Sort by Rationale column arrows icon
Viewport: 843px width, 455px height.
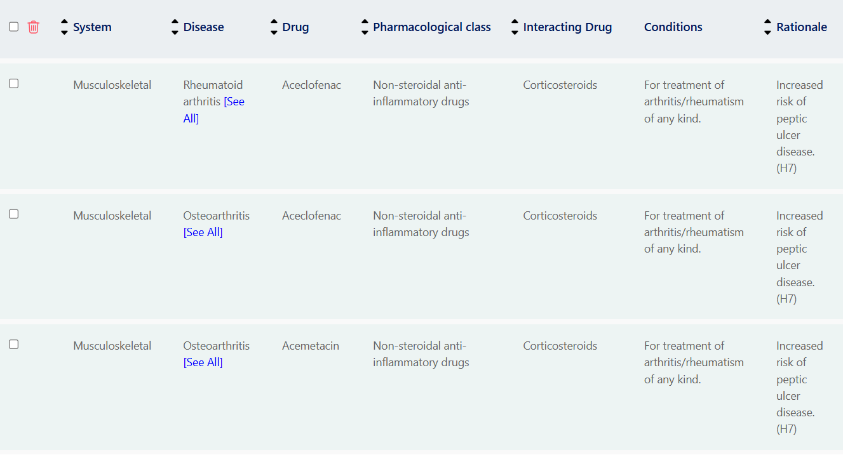coord(767,27)
